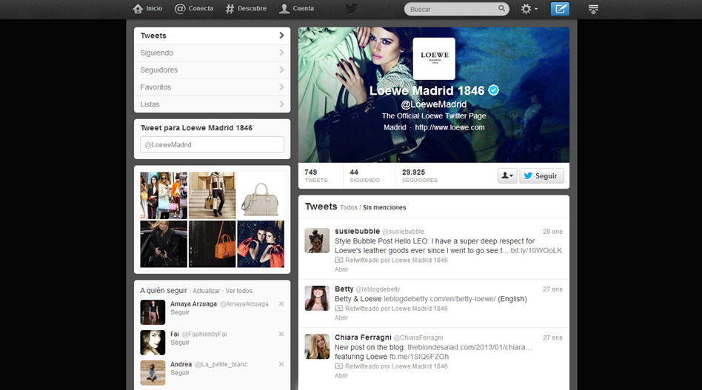The image size is (702, 390).
Task: Click the chevron next to Listas
Action: 281,104
